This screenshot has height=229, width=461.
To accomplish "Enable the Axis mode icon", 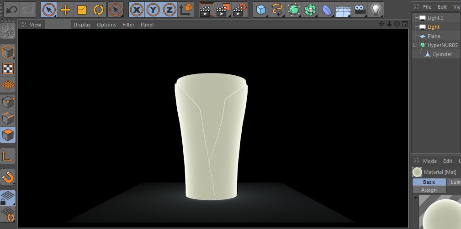I will pos(8,156).
